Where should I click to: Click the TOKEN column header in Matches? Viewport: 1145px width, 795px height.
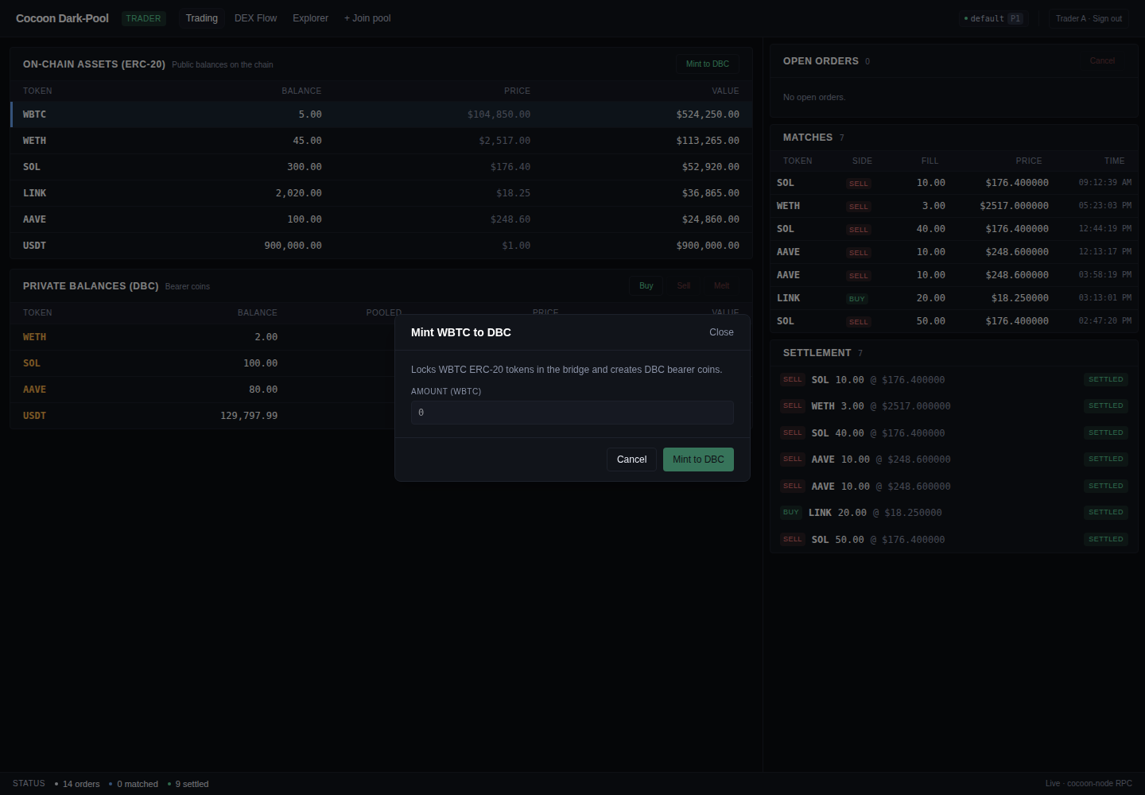(798, 161)
